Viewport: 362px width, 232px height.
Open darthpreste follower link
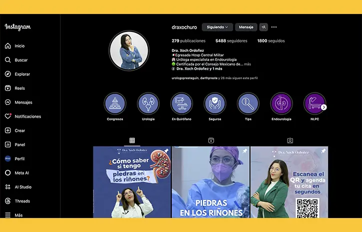[209, 78]
